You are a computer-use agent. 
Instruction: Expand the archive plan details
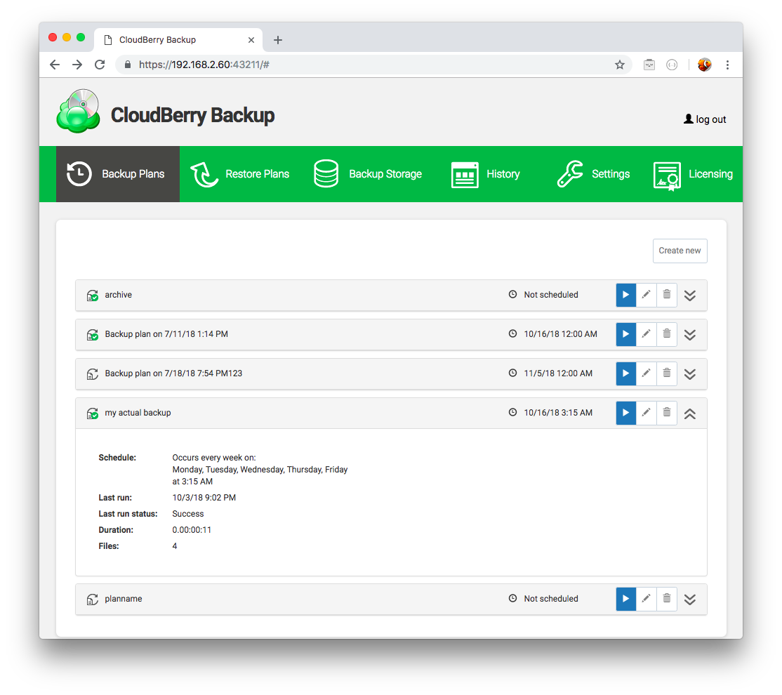(x=690, y=296)
